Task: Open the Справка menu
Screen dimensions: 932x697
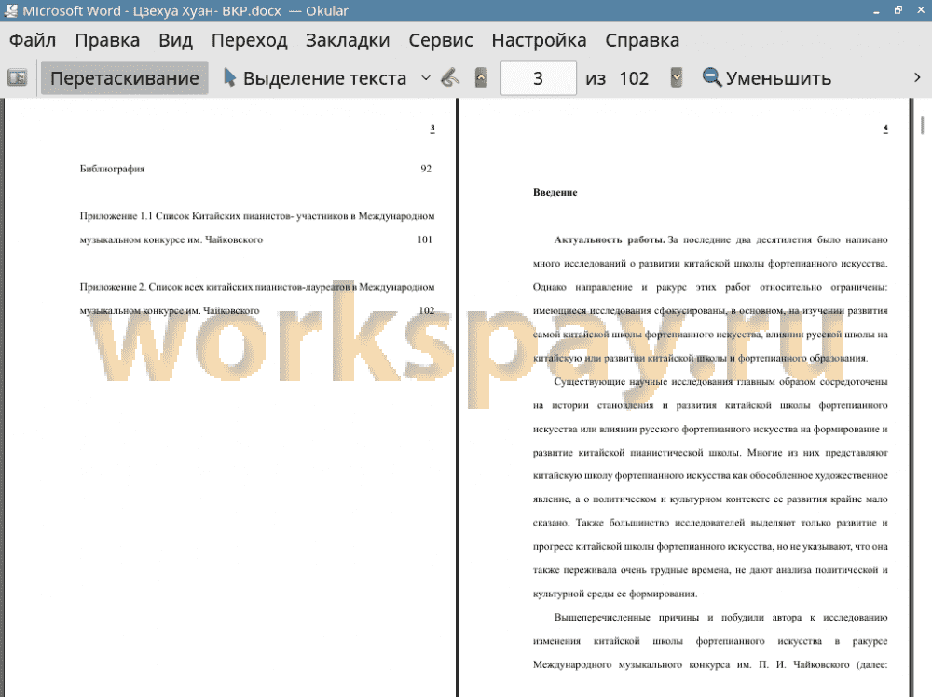Action: (x=642, y=40)
